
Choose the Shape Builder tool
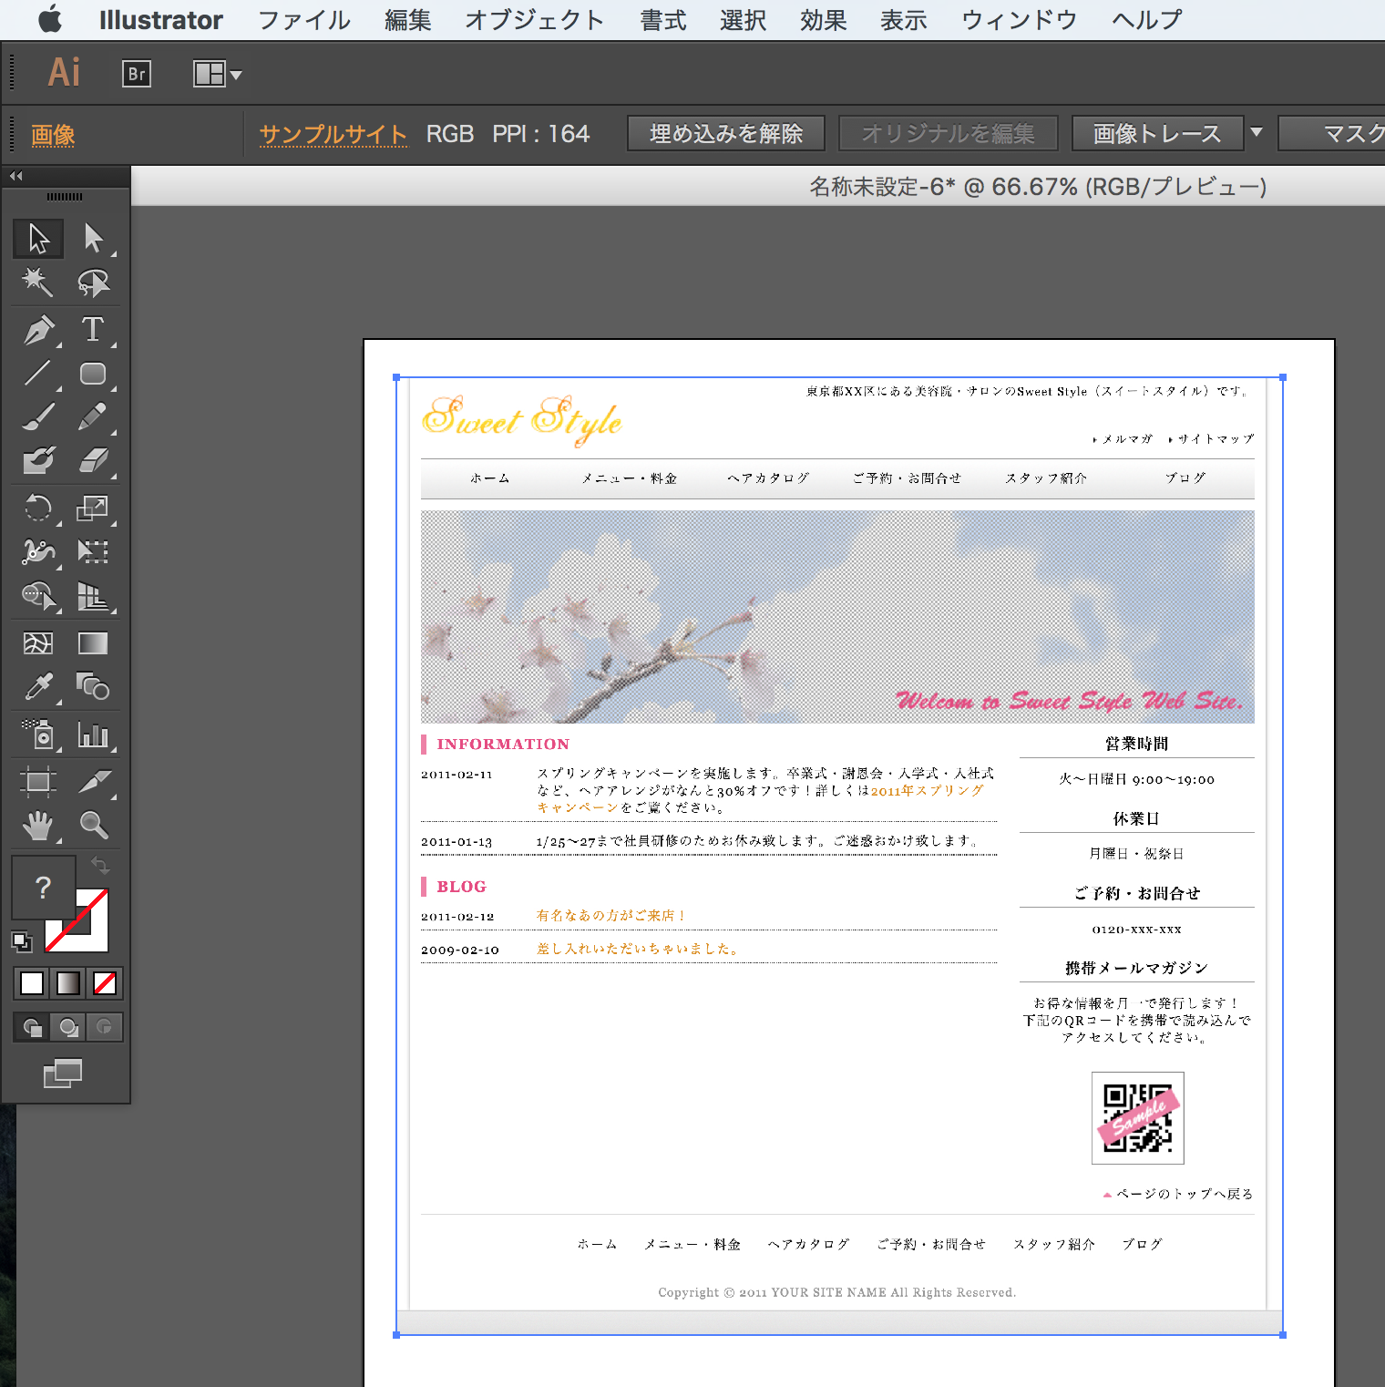tap(38, 596)
